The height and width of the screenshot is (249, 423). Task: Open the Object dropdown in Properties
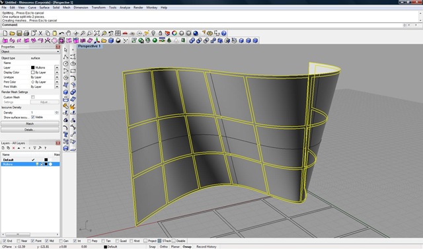click(30, 52)
